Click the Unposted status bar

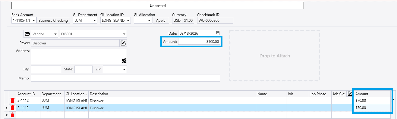pyautogui.click(x=158, y=5)
